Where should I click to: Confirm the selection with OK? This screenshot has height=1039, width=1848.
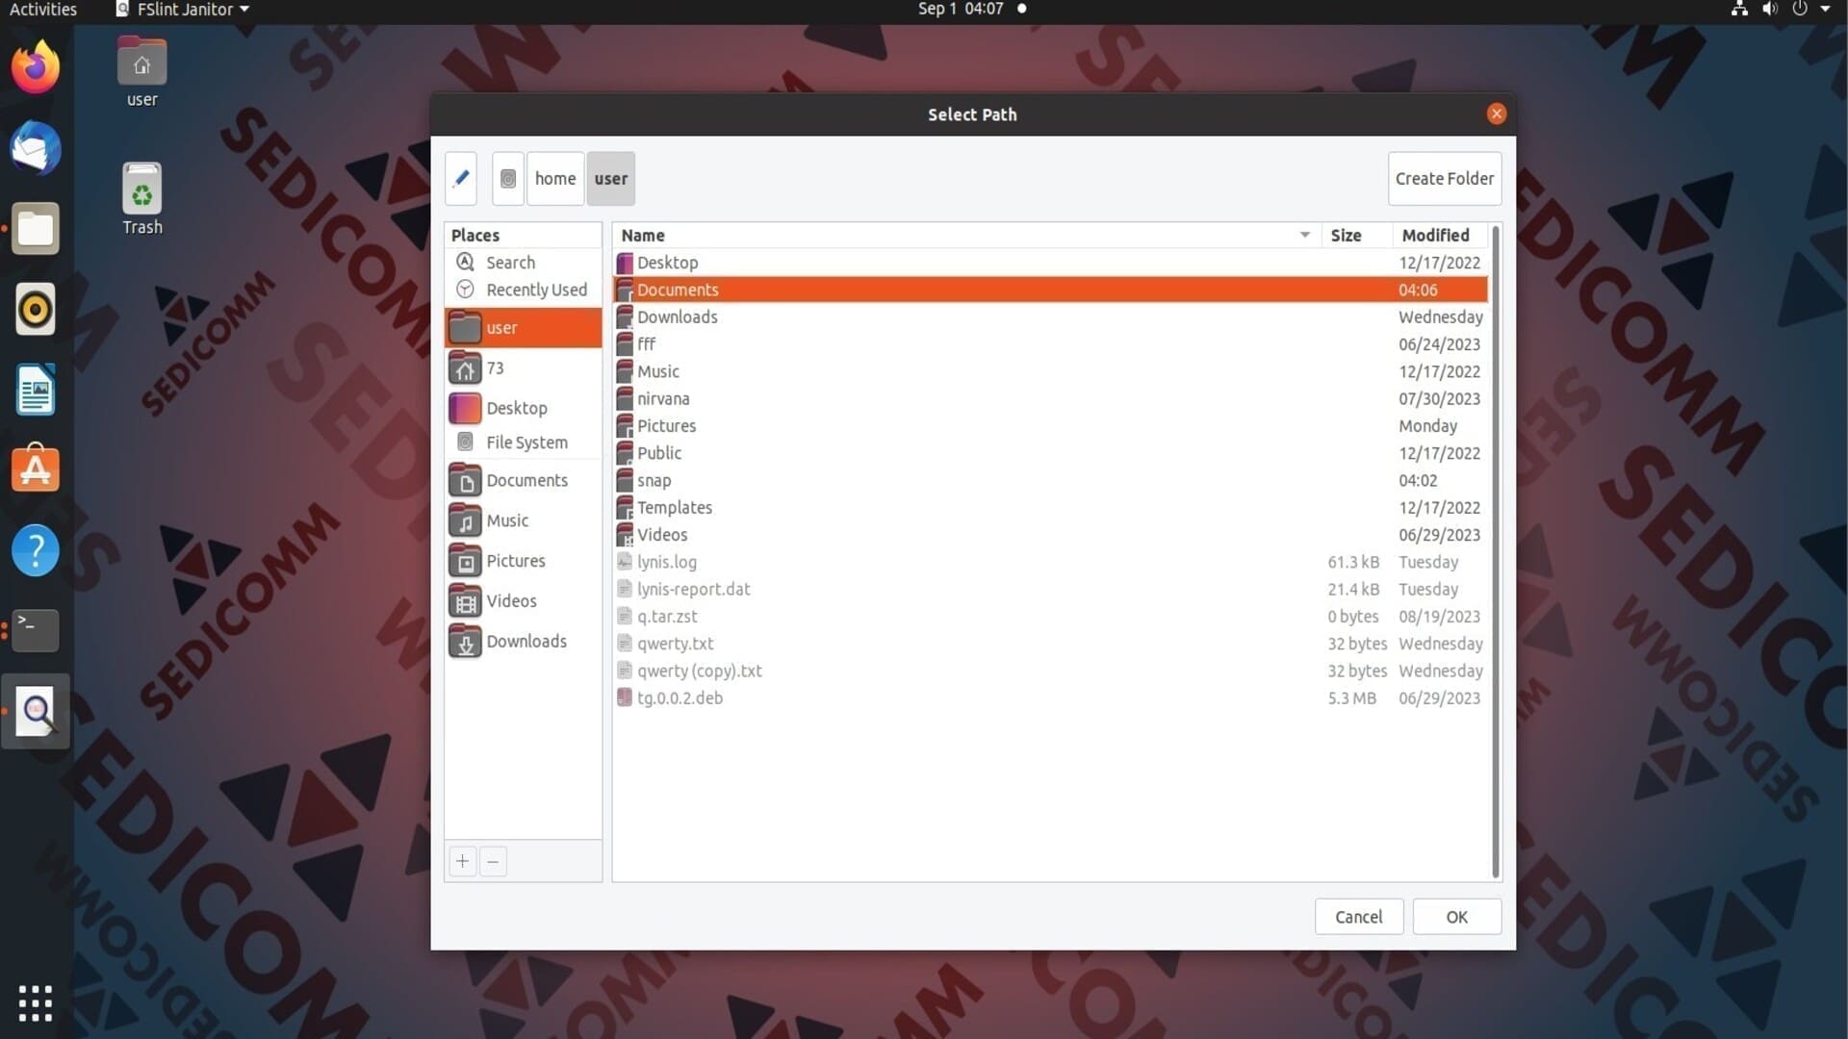tap(1457, 917)
